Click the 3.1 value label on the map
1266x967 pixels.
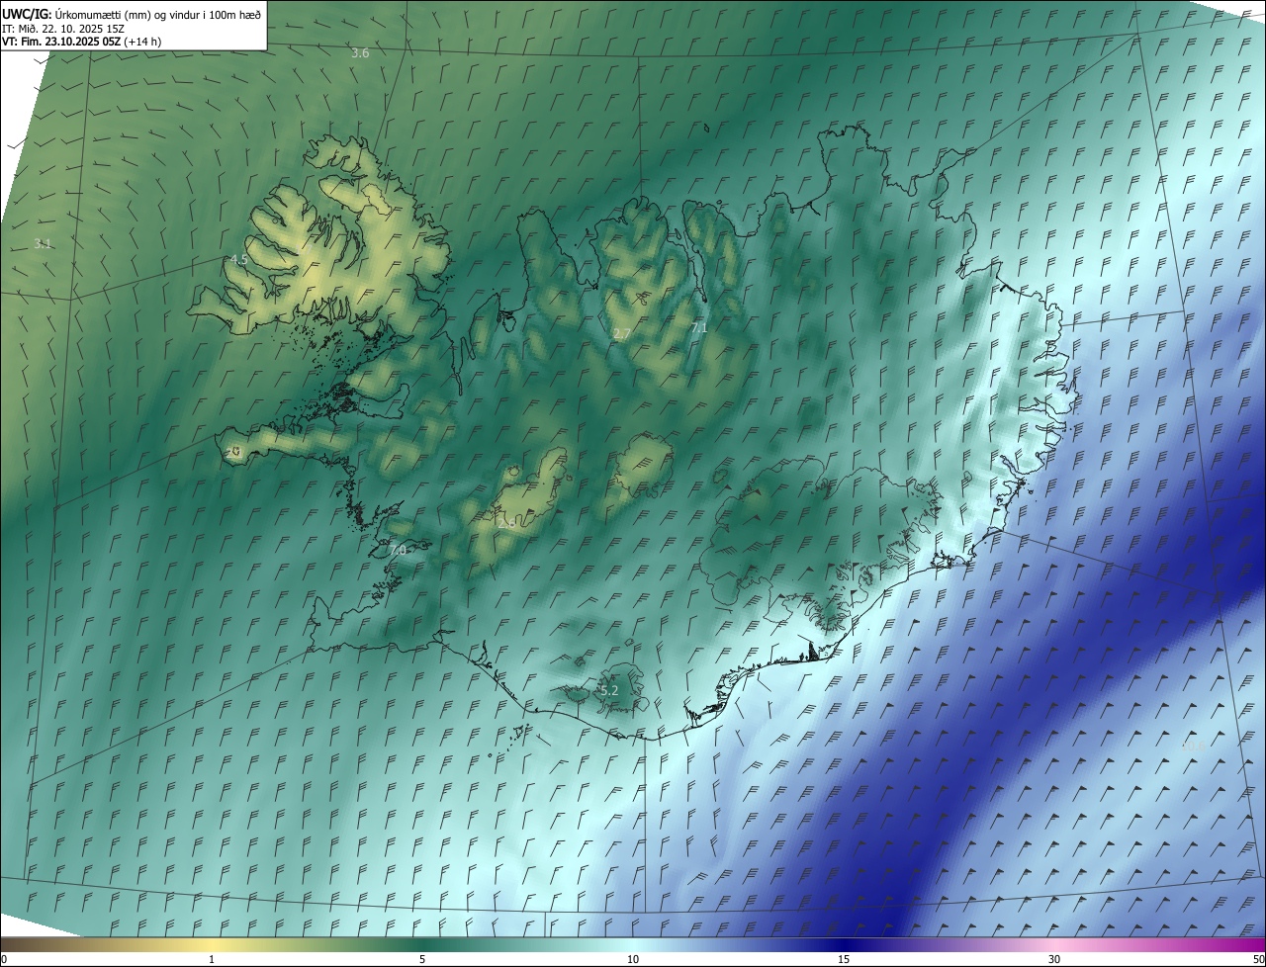[43, 243]
